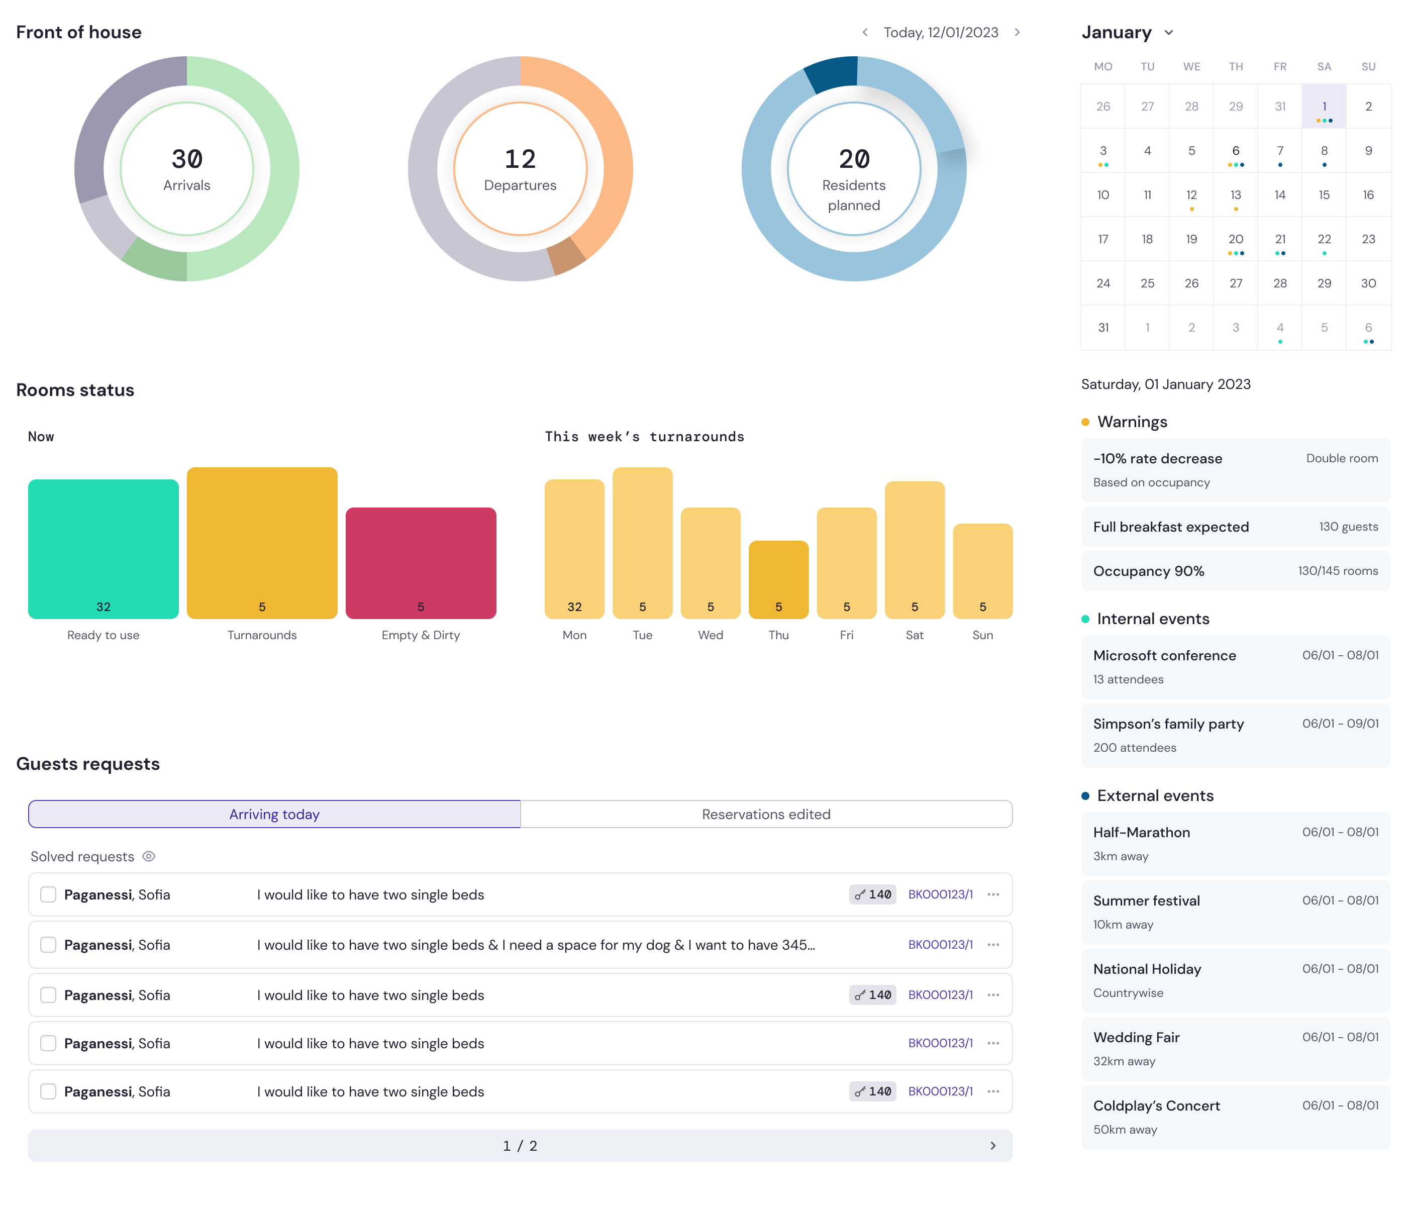
Task: Click the 1 / 2 pagination bar
Action: click(520, 1146)
